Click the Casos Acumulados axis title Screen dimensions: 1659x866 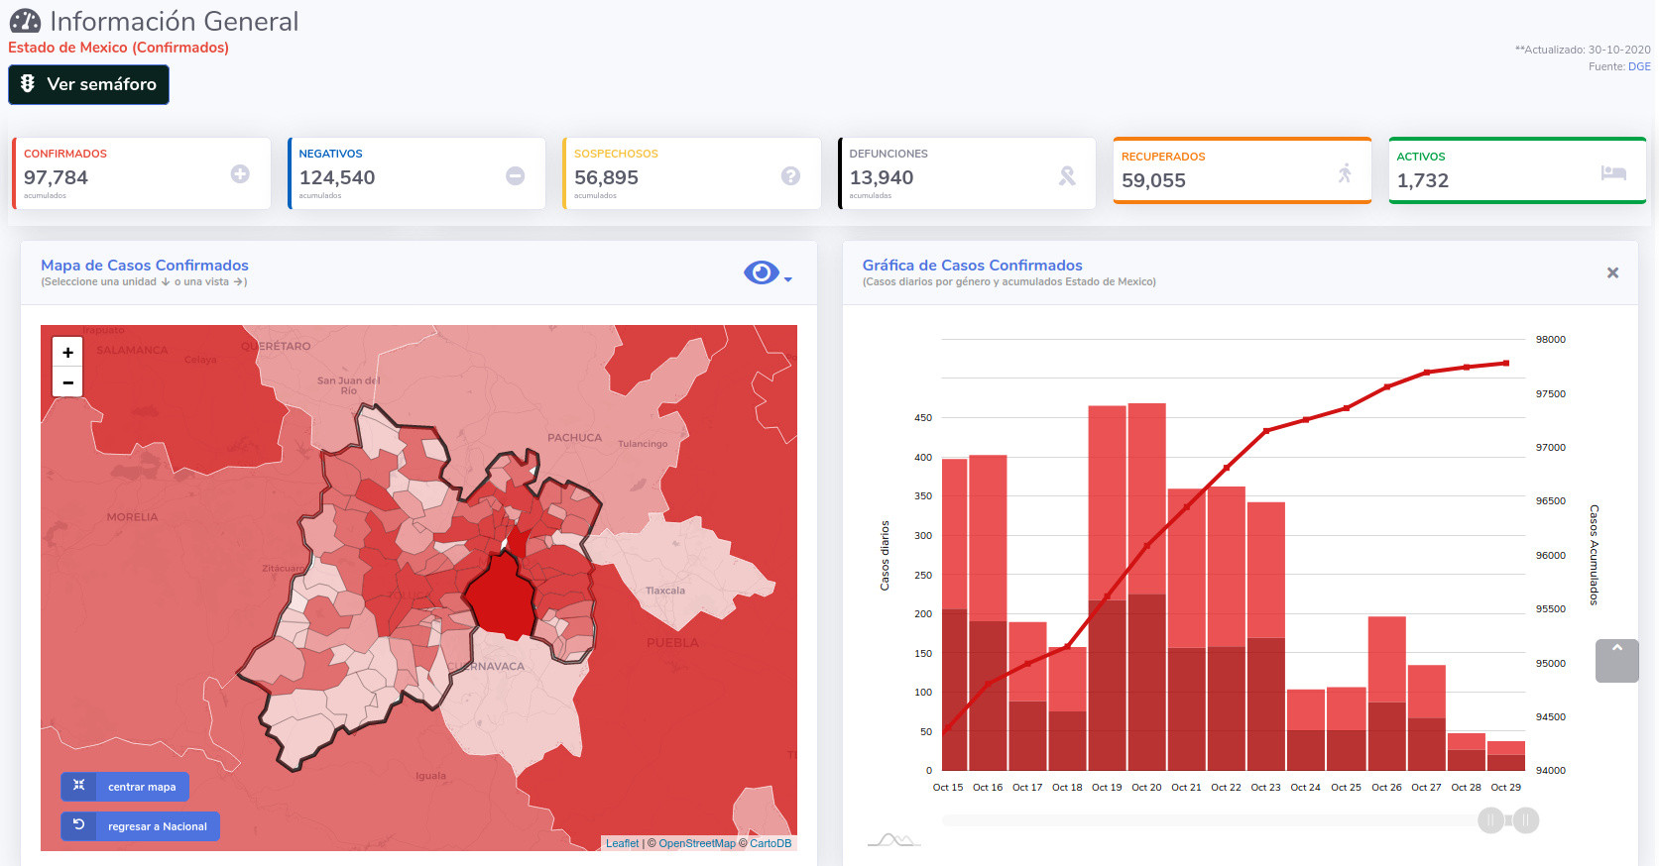(x=1594, y=555)
